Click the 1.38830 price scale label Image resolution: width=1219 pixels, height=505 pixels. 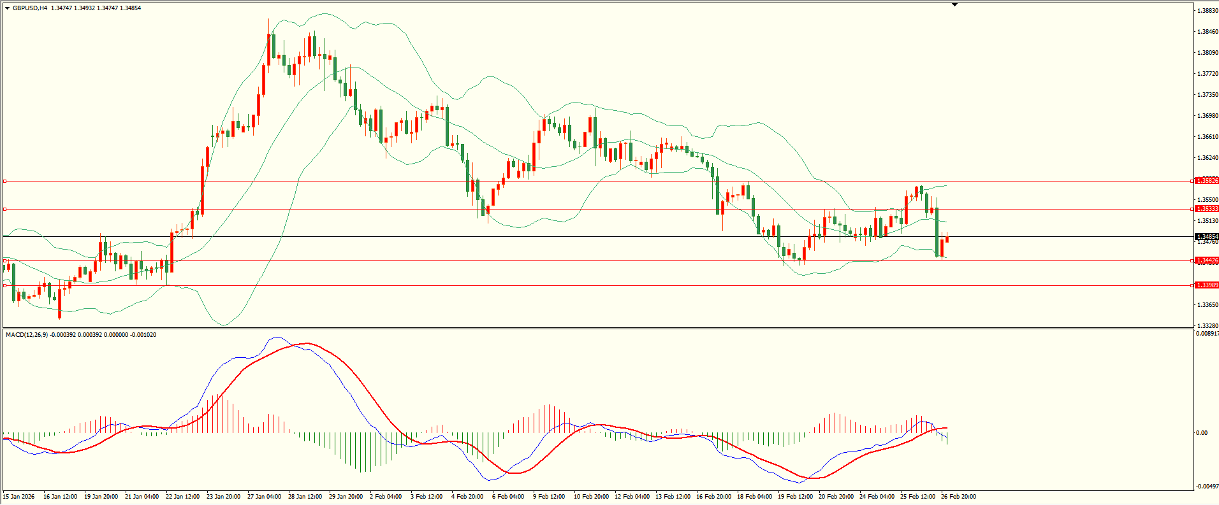(1208, 11)
